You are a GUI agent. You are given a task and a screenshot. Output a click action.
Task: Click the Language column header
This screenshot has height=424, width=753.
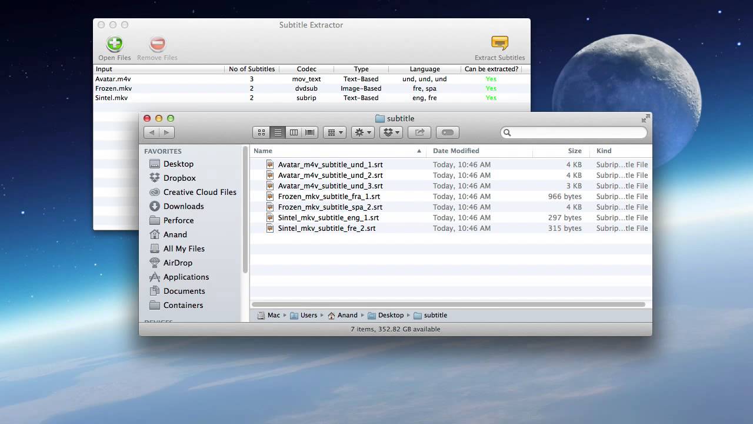tap(425, 69)
